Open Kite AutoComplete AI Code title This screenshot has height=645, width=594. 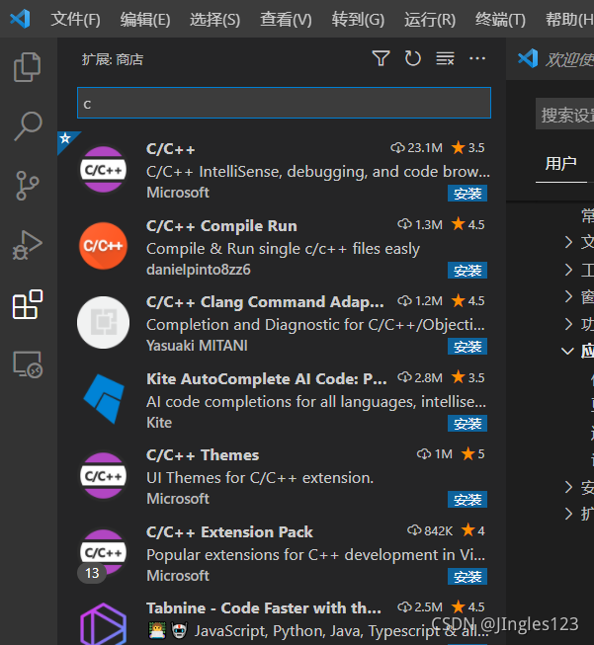266,378
